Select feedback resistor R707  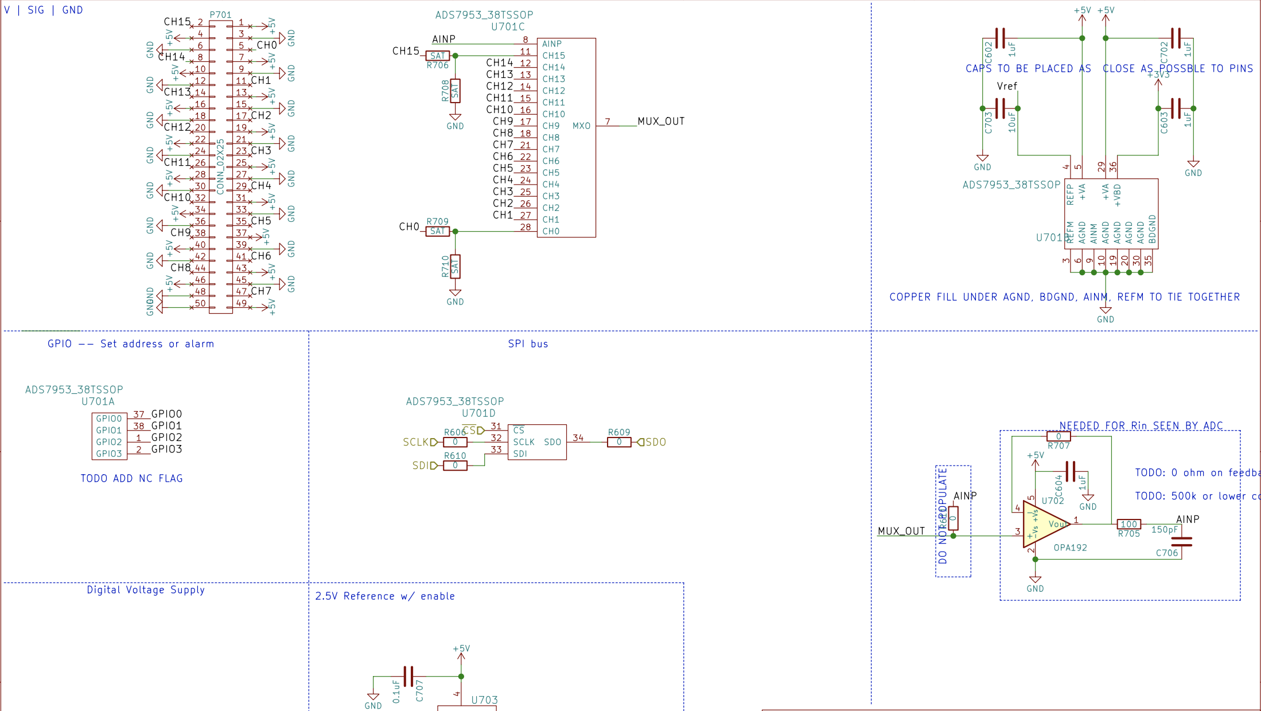(1058, 436)
